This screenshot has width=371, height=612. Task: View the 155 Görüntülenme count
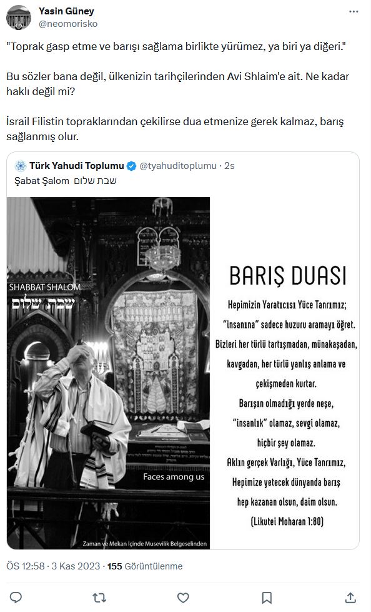(x=144, y=566)
